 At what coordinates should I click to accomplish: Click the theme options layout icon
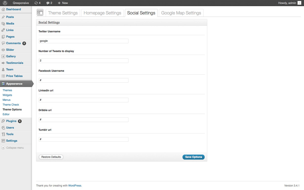coord(40,13)
